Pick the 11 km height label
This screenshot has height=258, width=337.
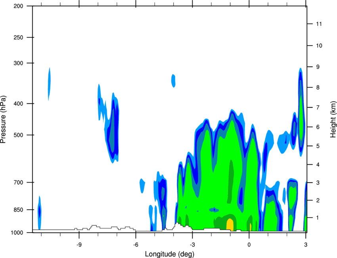(319, 24)
